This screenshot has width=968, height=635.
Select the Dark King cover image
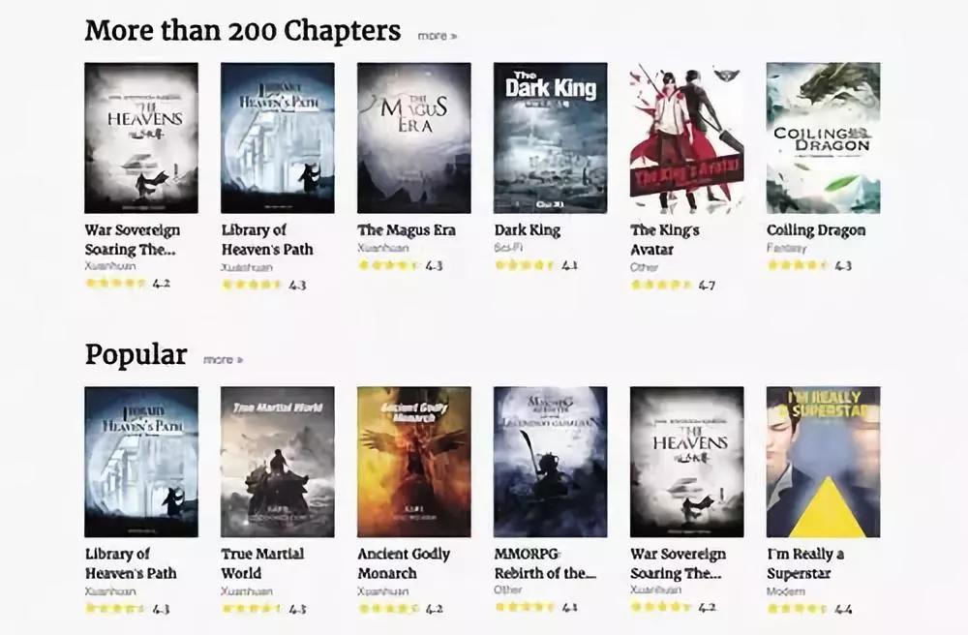550,137
